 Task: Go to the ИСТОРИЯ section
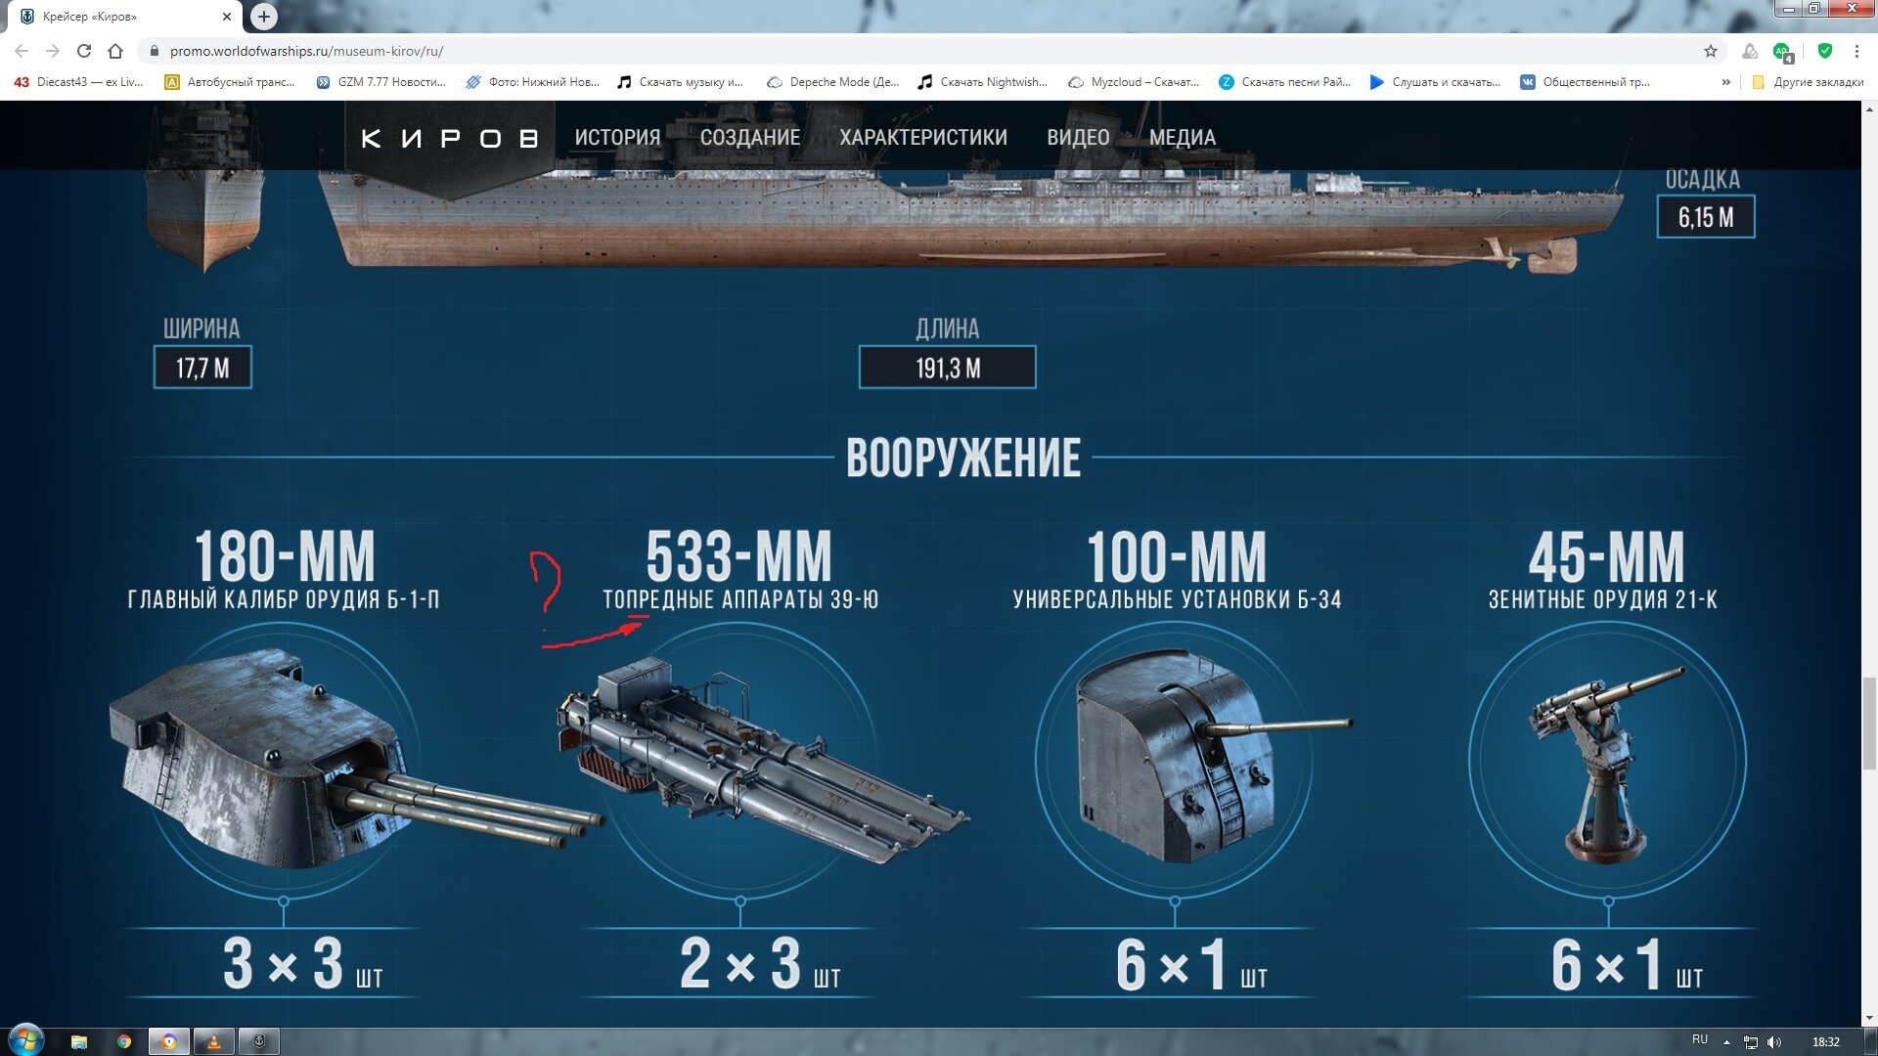point(617,138)
